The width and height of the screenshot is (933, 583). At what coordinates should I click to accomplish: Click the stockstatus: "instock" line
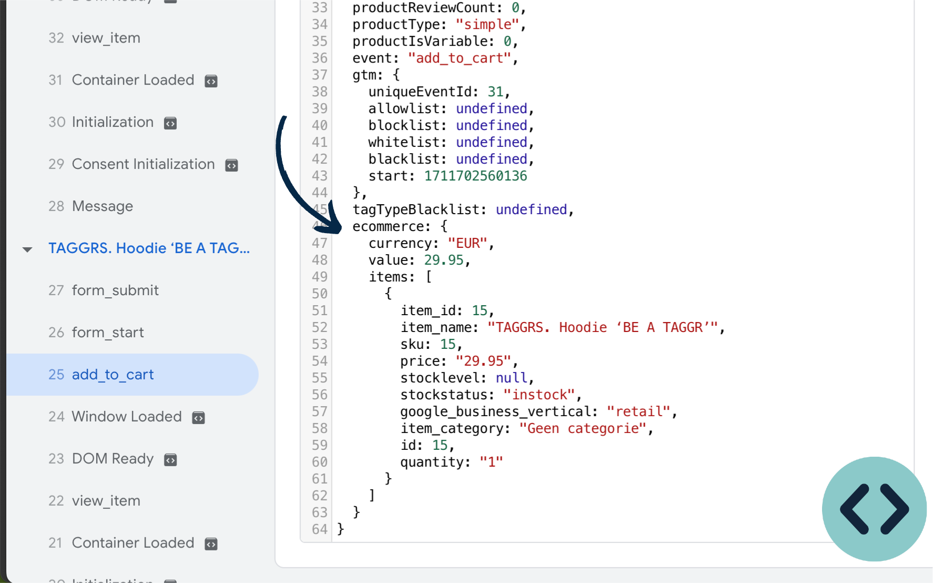pos(491,395)
